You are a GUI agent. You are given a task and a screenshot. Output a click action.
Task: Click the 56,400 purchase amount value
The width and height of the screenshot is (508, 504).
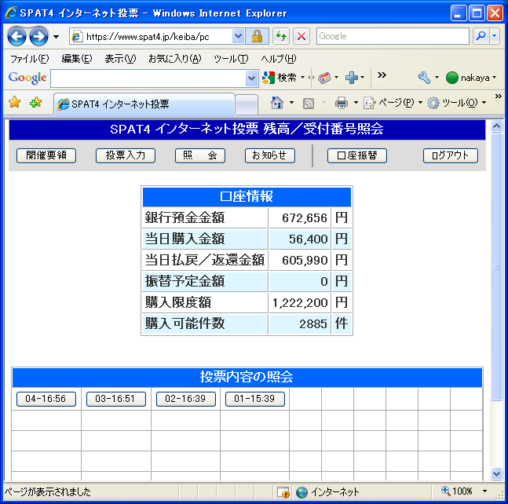coord(308,239)
